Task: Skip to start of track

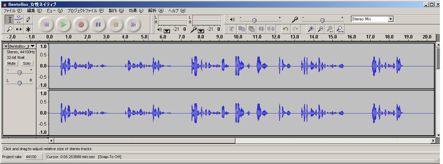Action: coord(46,25)
